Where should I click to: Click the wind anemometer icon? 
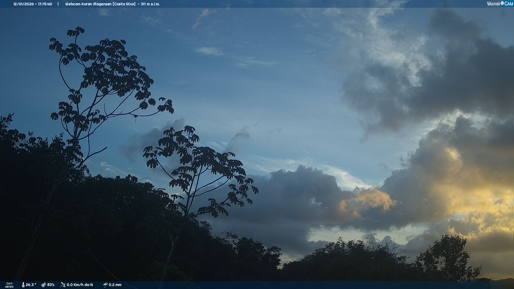[x=63, y=285]
